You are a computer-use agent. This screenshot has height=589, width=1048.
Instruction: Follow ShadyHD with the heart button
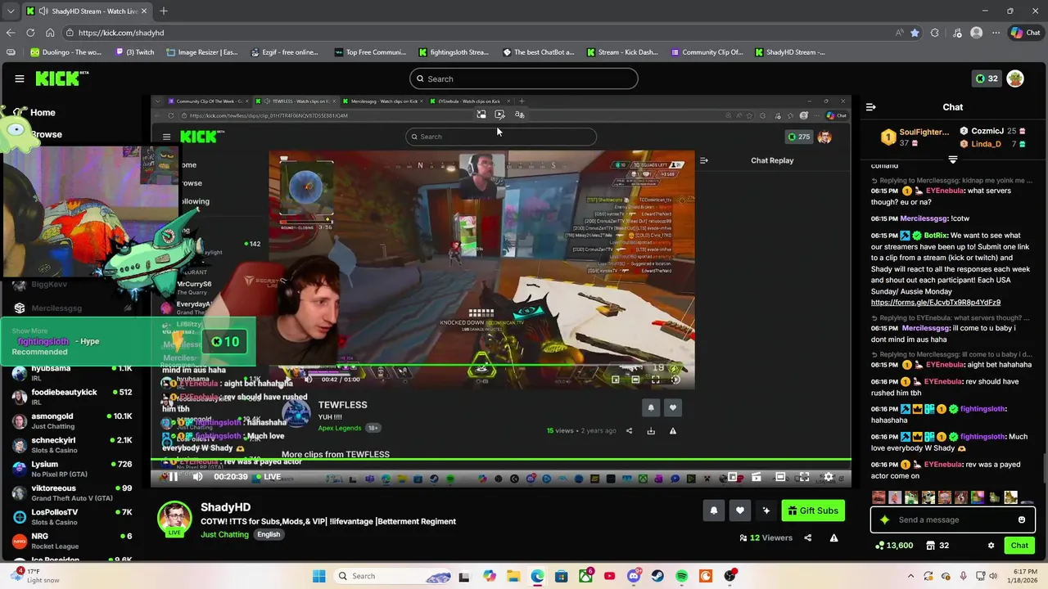[x=739, y=510]
